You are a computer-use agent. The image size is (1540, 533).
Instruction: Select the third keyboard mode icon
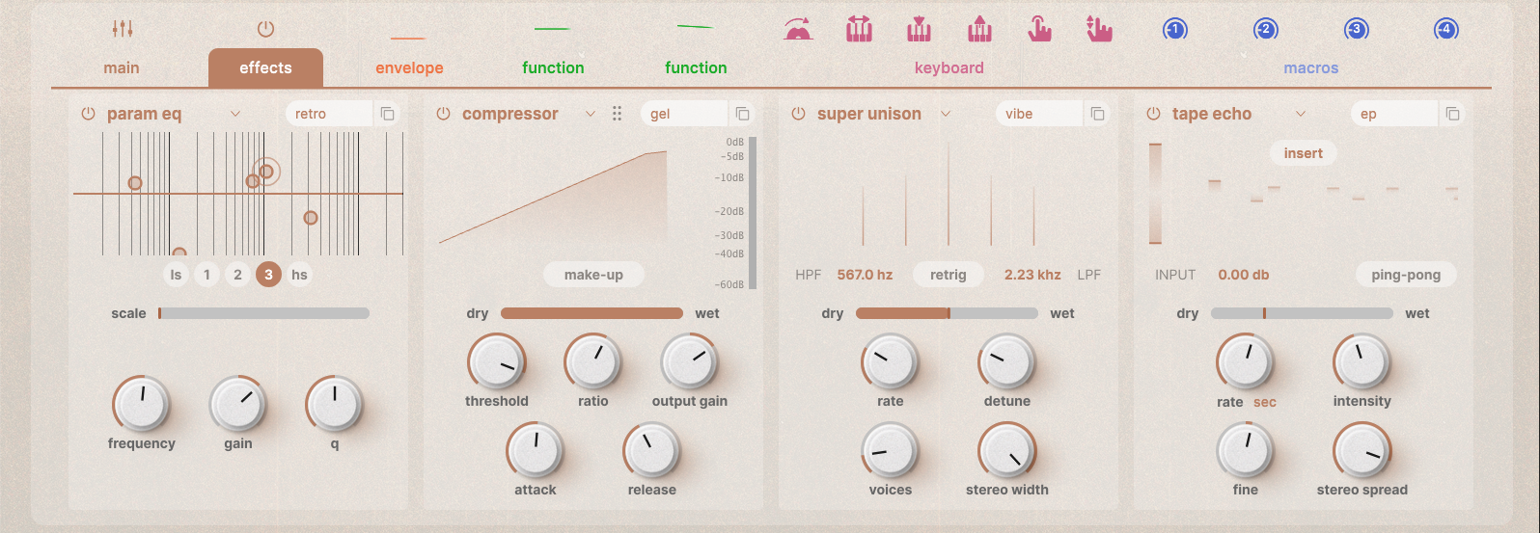(919, 29)
